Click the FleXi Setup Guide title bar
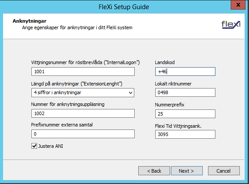The width and height of the screenshot is (249, 184). [124, 7]
